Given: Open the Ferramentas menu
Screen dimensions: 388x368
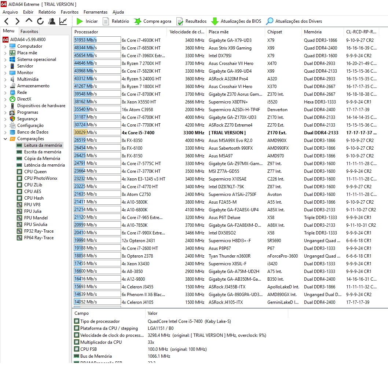Looking at the screenshot, I should pyautogui.click(x=95, y=12).
